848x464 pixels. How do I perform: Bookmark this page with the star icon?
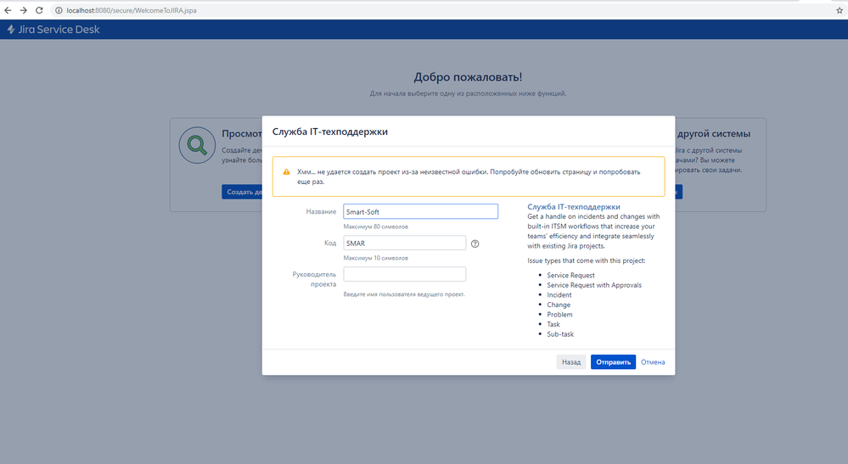[x=840, y=10]
